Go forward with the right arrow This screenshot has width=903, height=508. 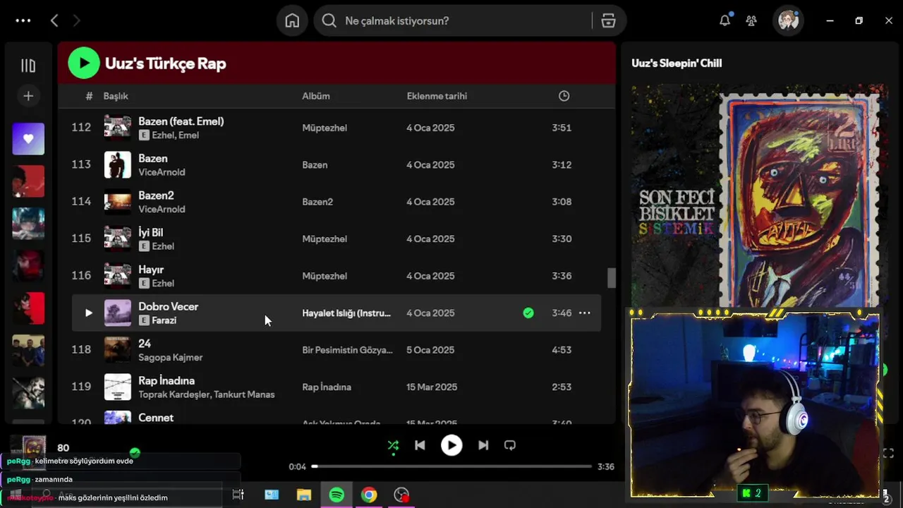tap(77, 20)
